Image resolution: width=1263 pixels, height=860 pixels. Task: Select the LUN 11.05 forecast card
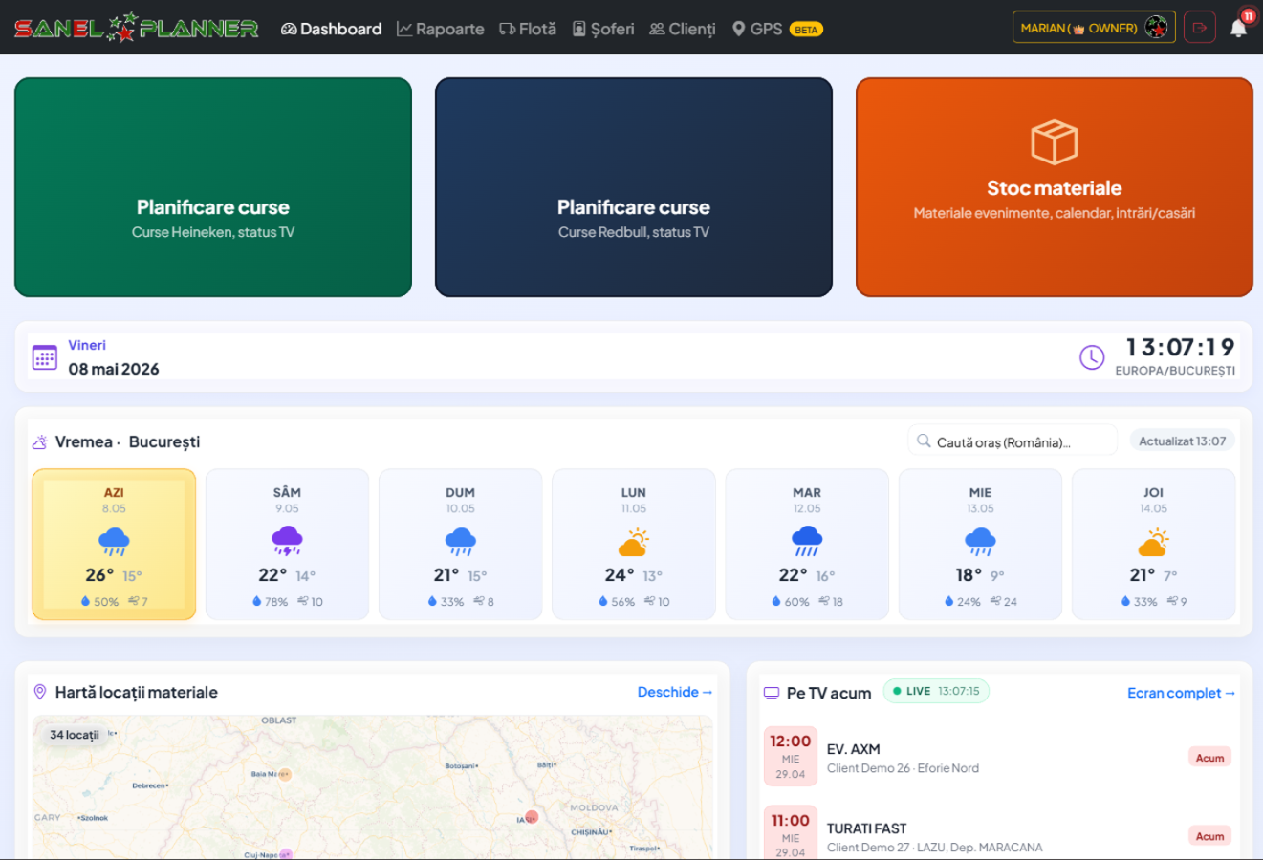(x=634, y=545)
